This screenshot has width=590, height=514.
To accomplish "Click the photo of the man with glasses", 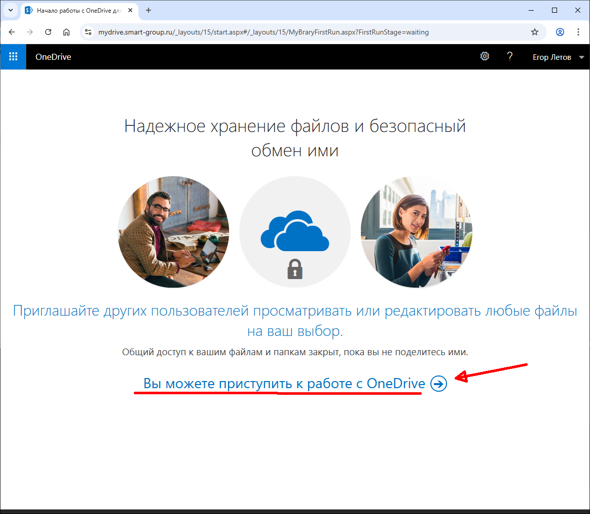I will tap(173, 232).
